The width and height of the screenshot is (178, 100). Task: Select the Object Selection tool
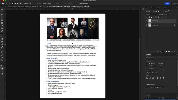2,17
